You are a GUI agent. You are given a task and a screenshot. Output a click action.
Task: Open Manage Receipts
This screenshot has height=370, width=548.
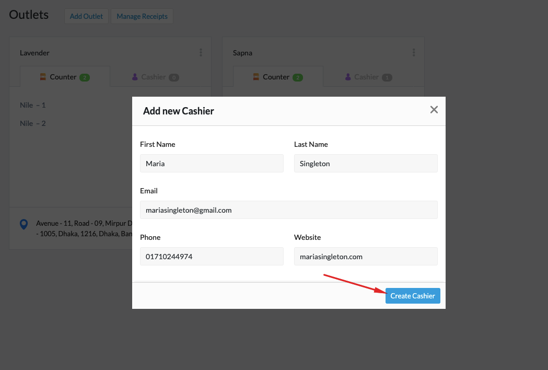(x=142, y=16)
